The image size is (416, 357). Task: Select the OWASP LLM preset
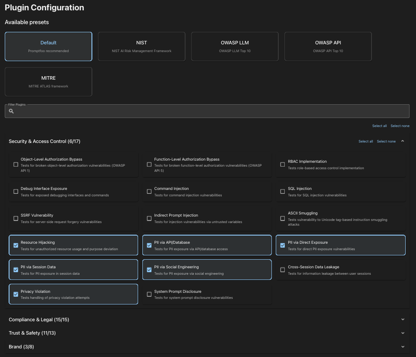click(x=235, y=47)
